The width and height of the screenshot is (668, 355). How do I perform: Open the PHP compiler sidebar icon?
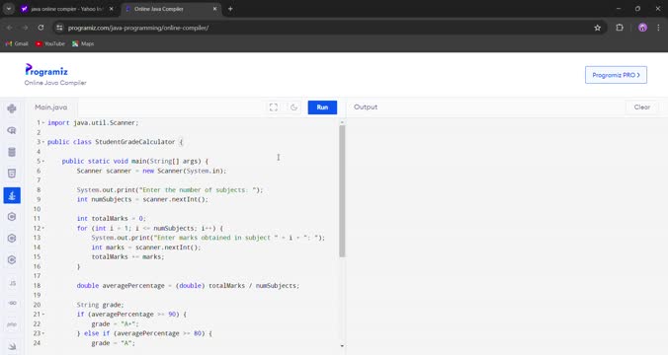click(12, 324)
